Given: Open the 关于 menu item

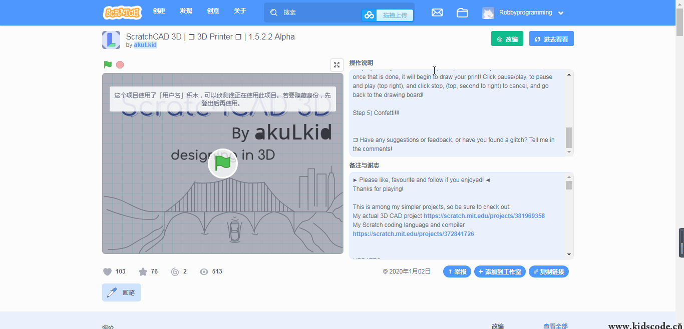Looking at the screenshot, I should tap(240, 11).
